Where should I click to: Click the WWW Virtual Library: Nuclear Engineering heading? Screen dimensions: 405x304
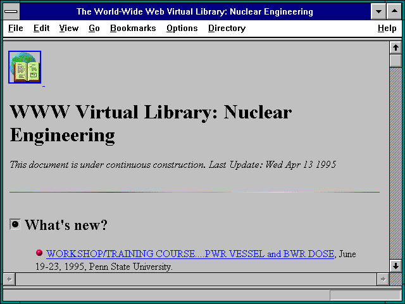click(151, 123)
